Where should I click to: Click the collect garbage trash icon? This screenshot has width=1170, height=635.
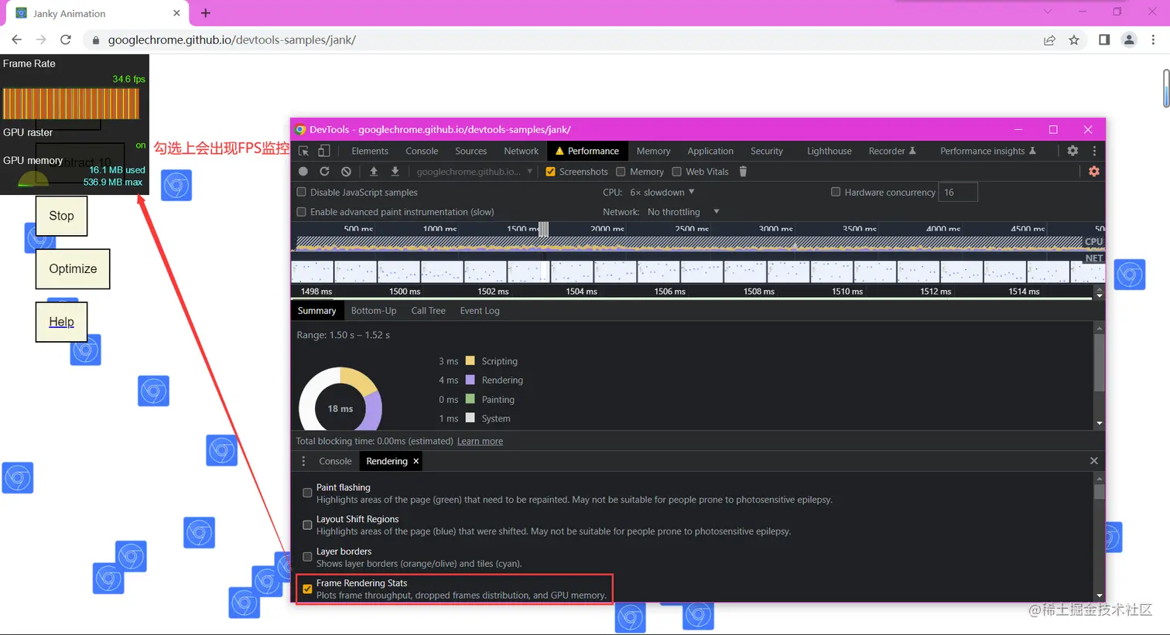(744, 172)
